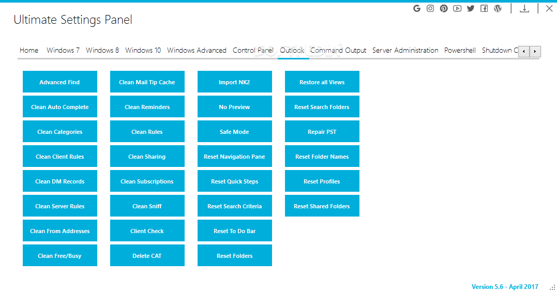
Task: Run the Repair PST button
Action: coord(322,131)
